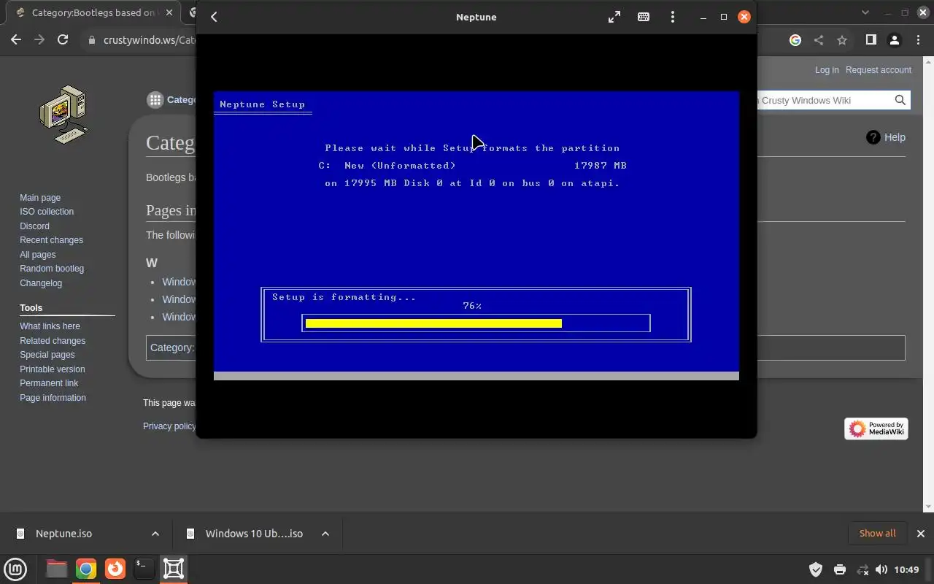Click Log in link
This screenshot has height=584, width=934.
tap(827, 70)
